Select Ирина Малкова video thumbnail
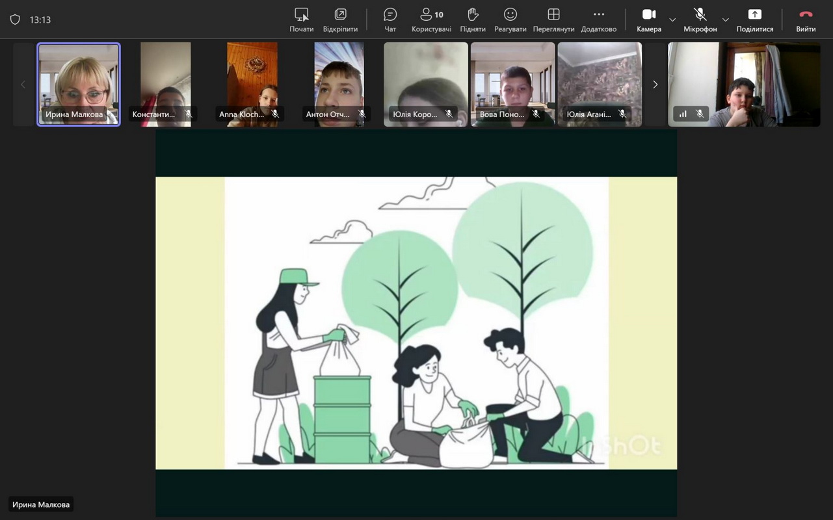This screenshot has width=833, height=520. [79, 84]
